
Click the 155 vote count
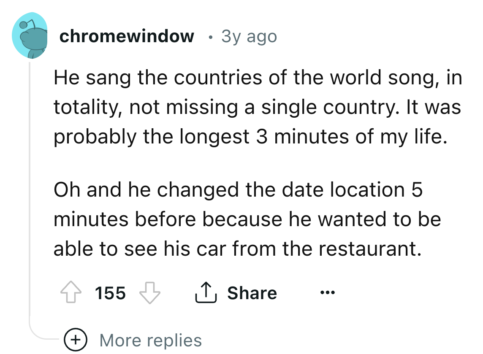tap(110, 293)
